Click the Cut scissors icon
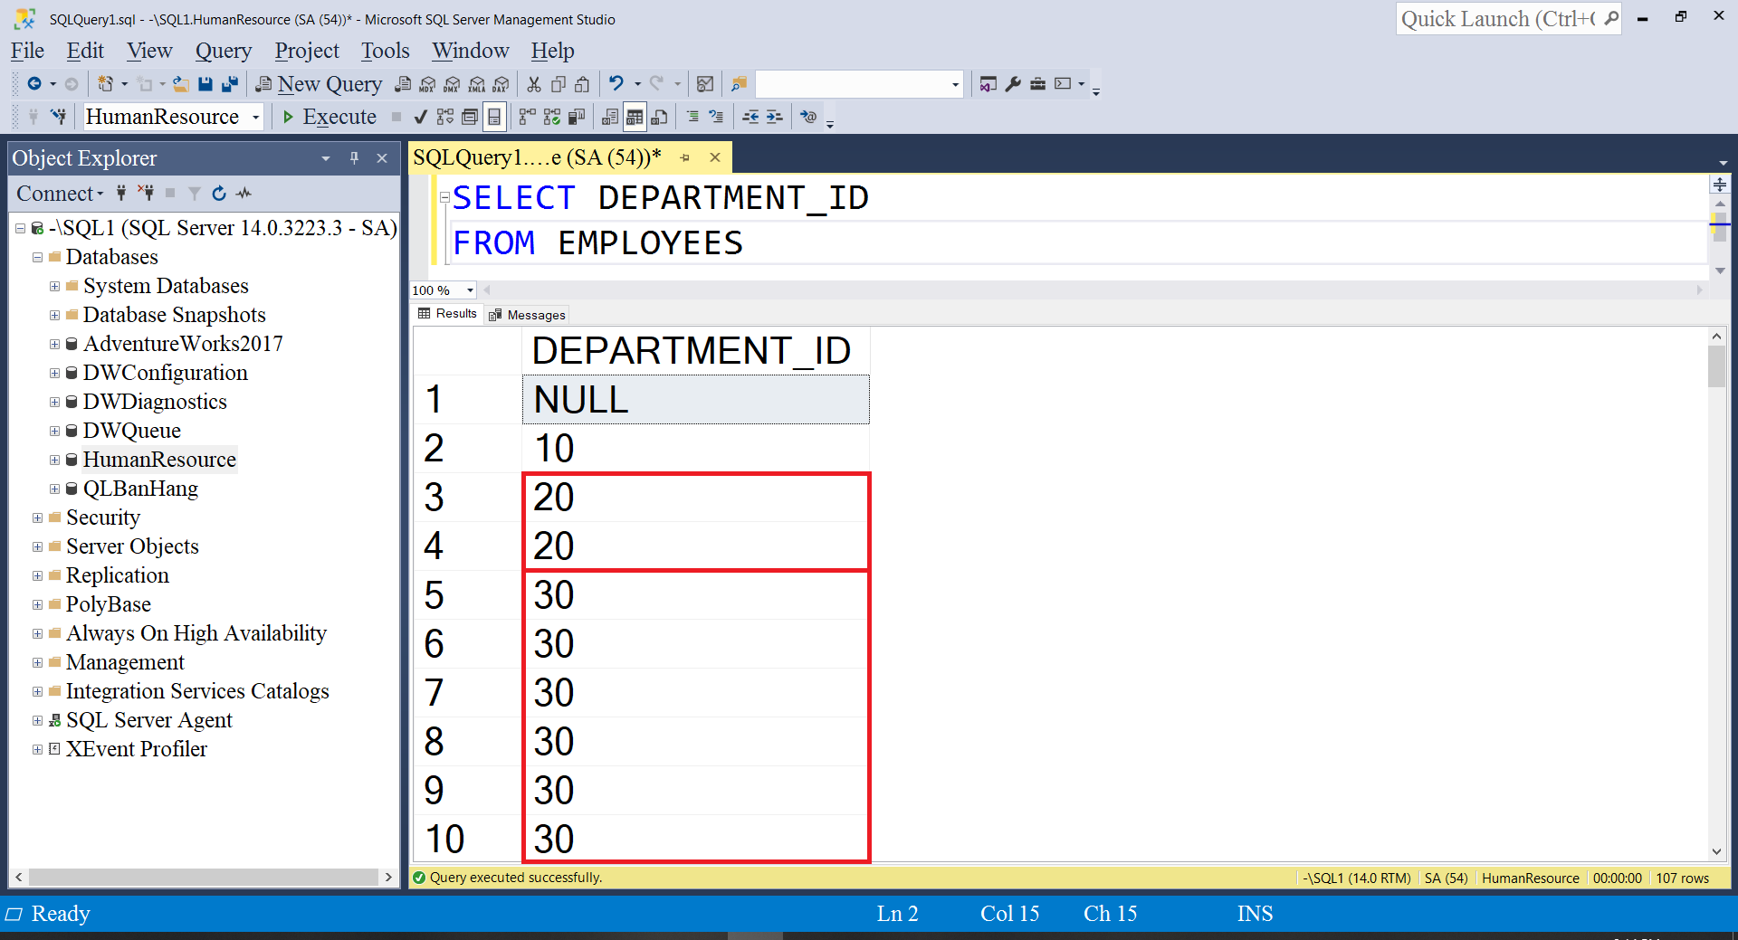Image resolution: width=1738 pixels, height=940 pixels. [534, 84]
